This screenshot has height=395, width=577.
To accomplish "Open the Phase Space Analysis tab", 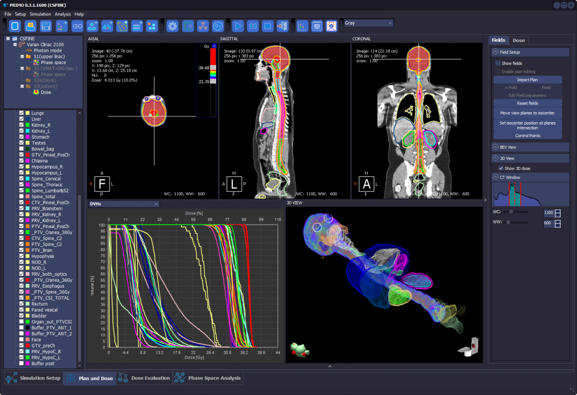I will (x=208, y=378).
